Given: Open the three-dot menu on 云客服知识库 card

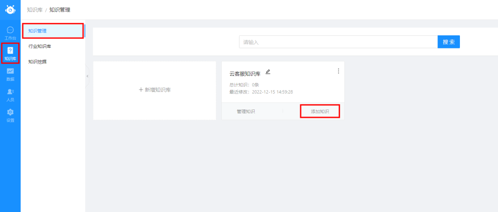Looking at the screenshot, I should (338, 71).
